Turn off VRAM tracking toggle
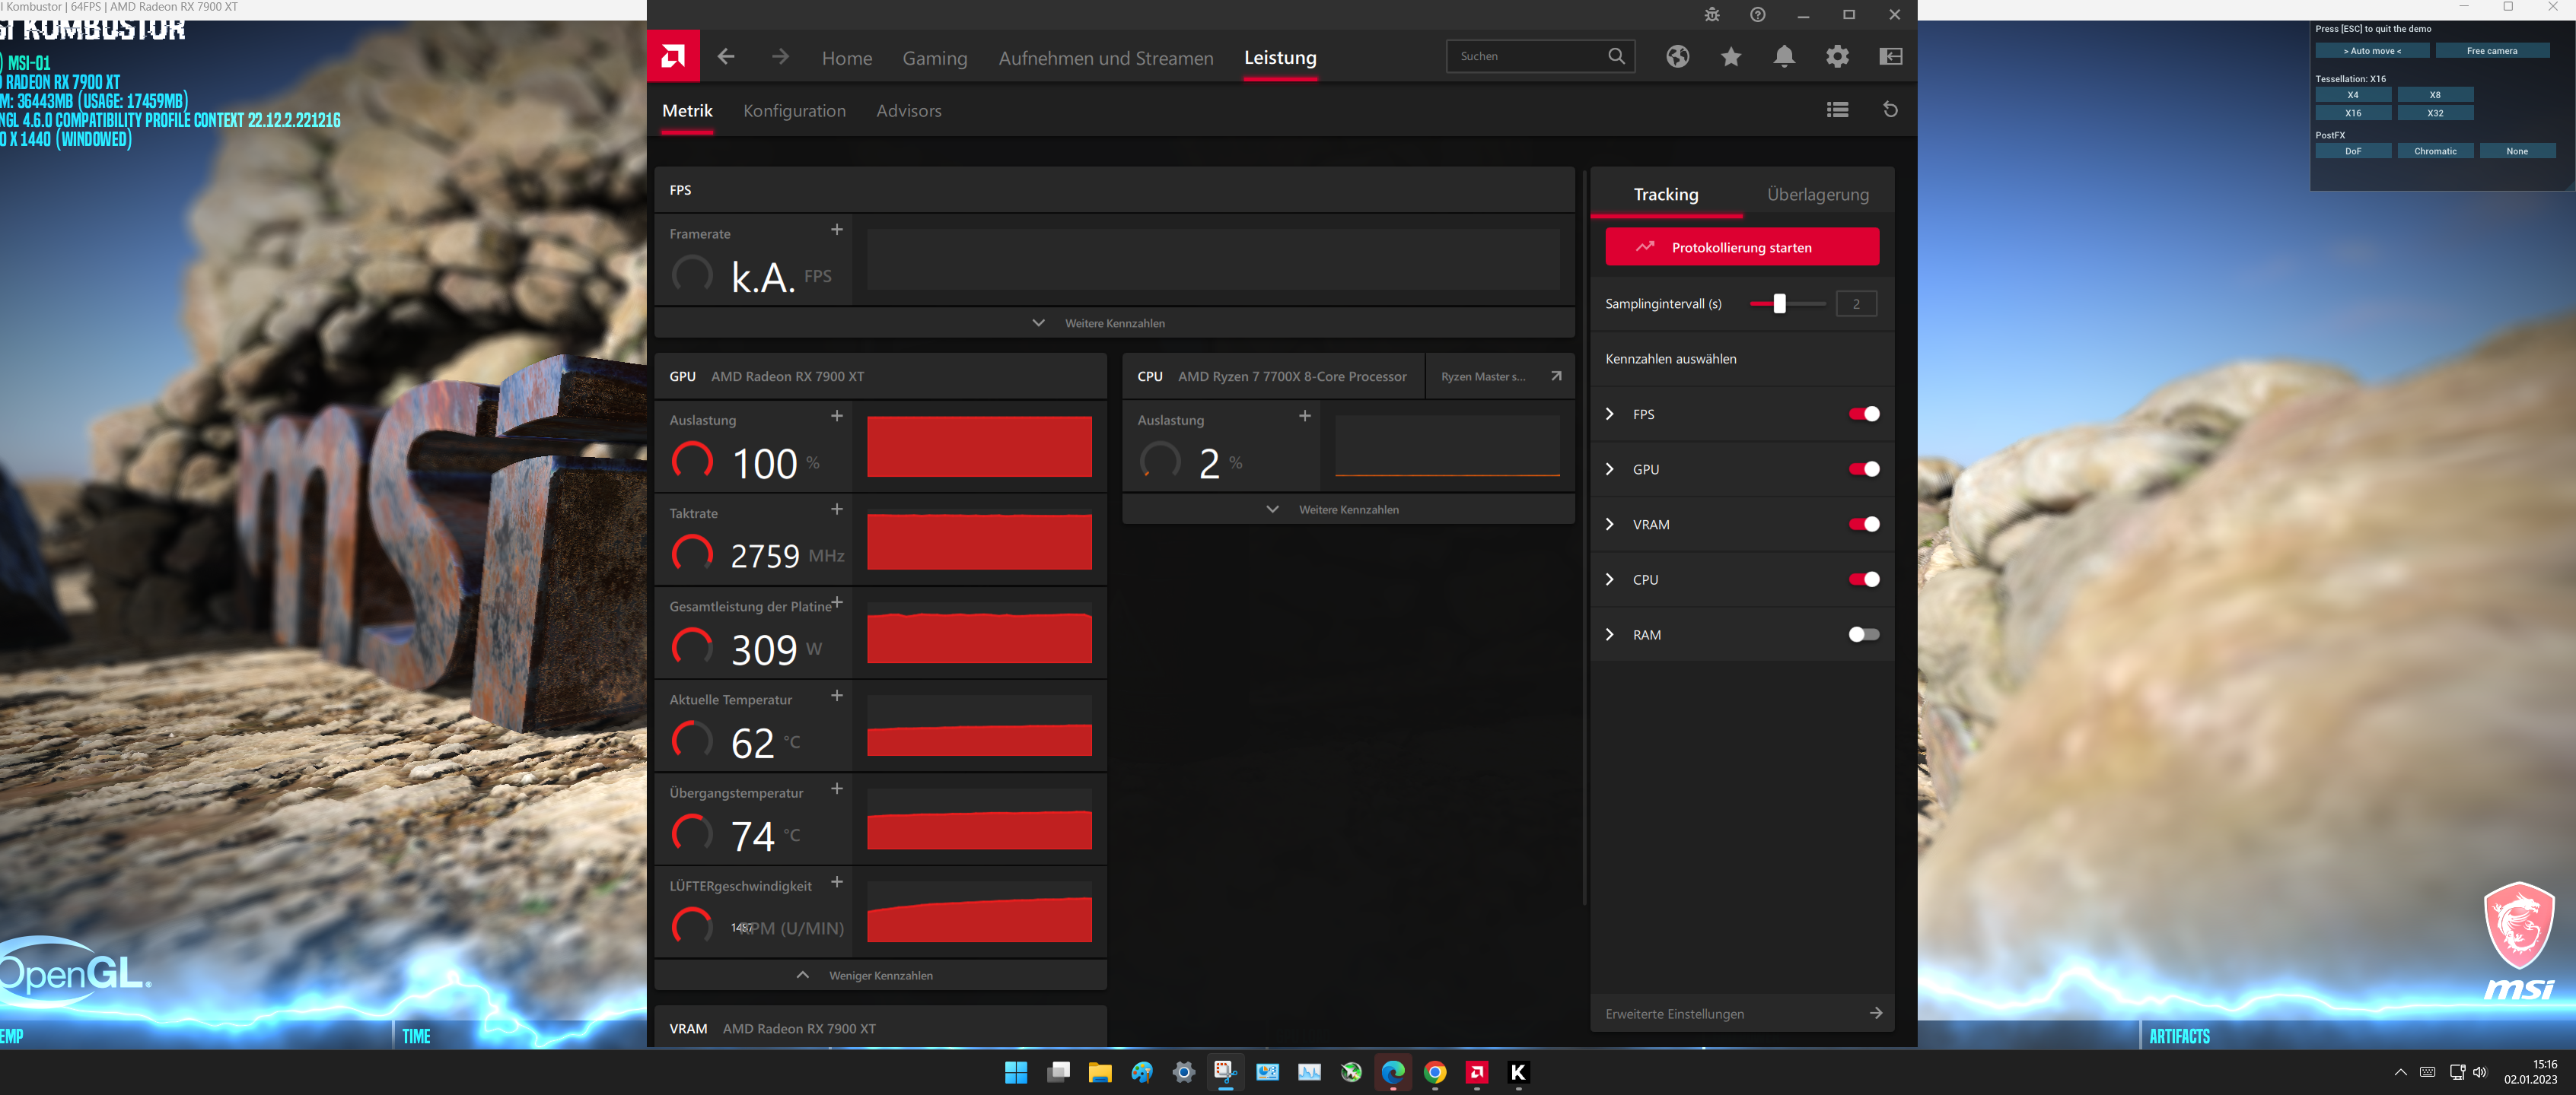This screenshot has height=1095, width=2576. click(1863, 525)
